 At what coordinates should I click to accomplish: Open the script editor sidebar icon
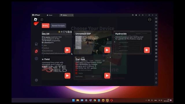36,44
